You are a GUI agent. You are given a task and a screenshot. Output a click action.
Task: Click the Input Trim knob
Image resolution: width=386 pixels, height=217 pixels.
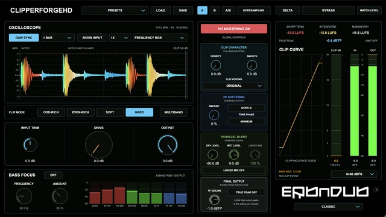30,145
